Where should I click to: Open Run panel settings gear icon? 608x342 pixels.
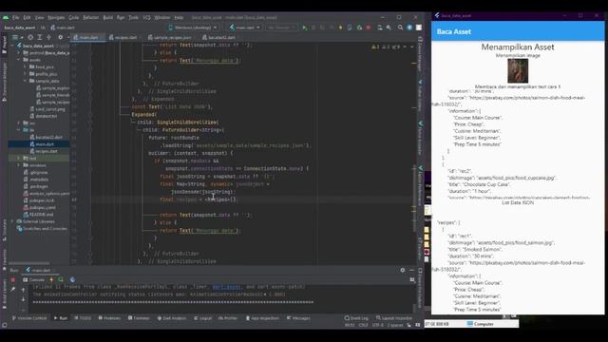click(x=403, y=270)
